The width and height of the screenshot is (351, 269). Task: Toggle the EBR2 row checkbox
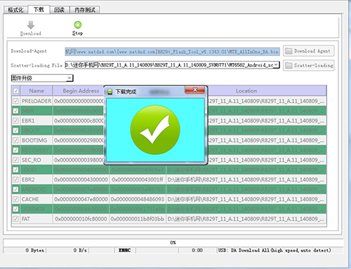click(x=15, y=179)
